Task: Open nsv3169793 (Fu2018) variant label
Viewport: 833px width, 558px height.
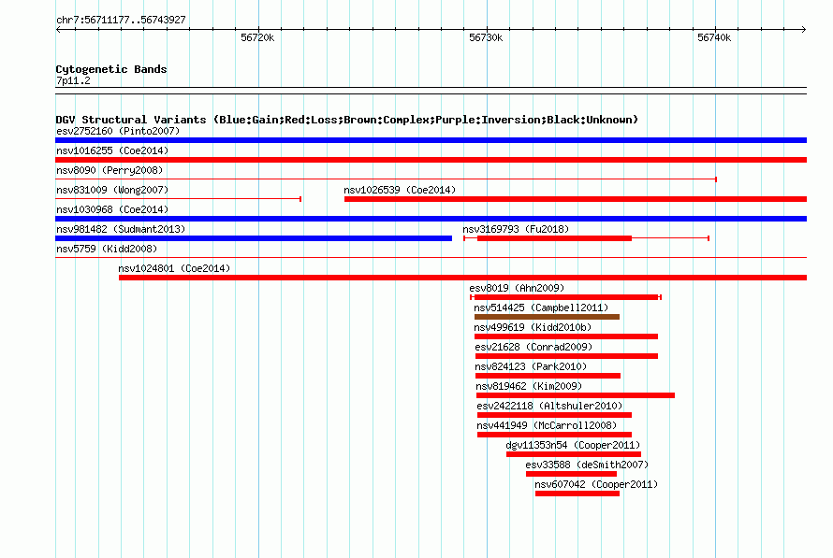Action: point(516,229)
